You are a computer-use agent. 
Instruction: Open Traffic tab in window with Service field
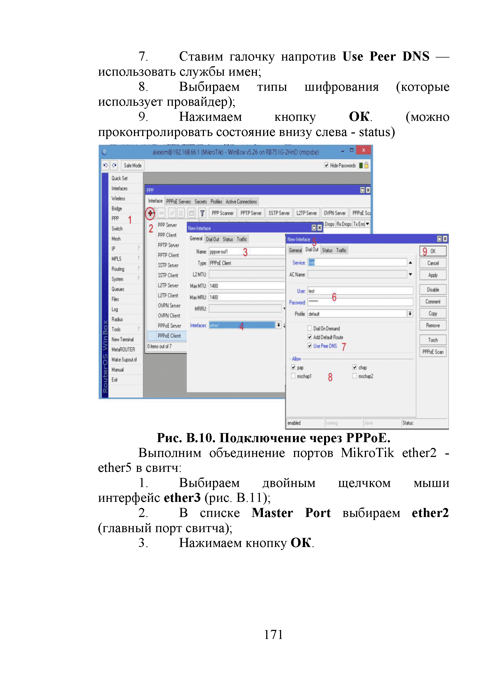[x=341, y=250]
